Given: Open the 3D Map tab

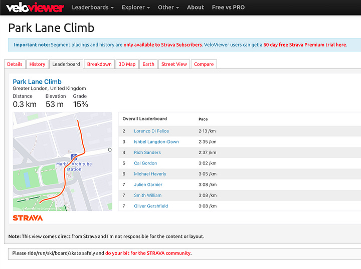Looking at the screenshot, I should point(127,64).
